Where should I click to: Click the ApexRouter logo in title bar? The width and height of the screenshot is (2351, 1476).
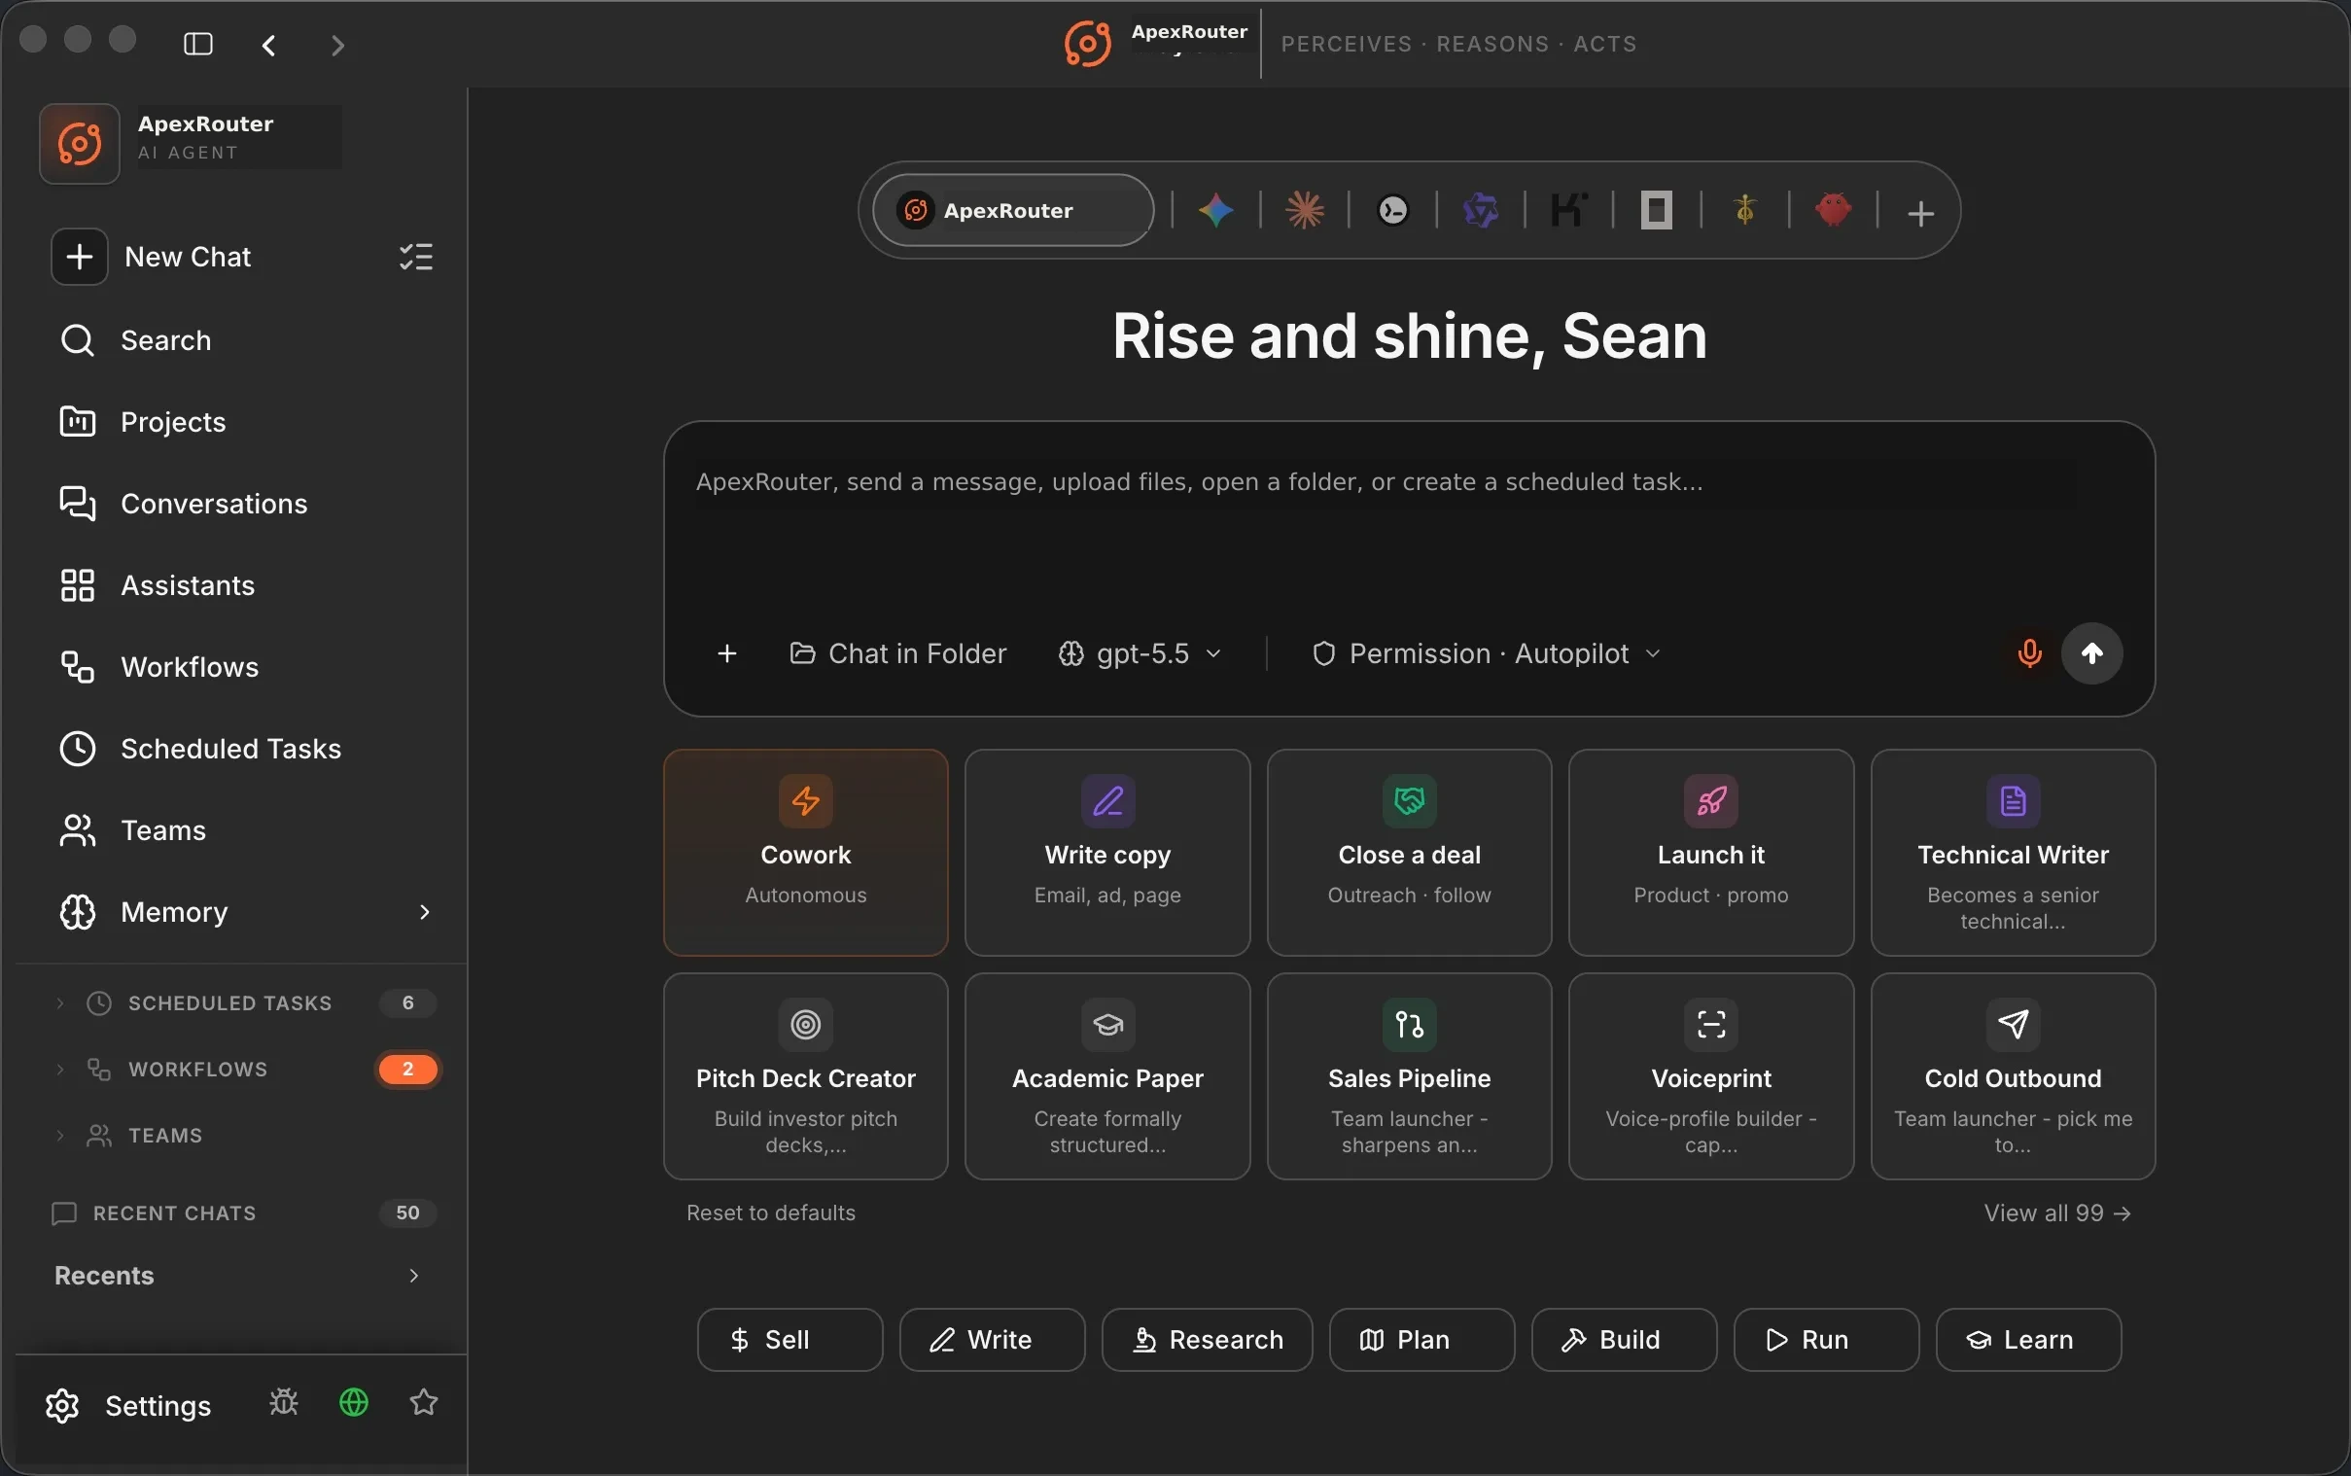pyautogui.click(x=1087, y=44)
